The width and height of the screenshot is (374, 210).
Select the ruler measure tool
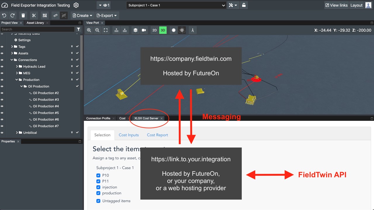pos(55,15)
